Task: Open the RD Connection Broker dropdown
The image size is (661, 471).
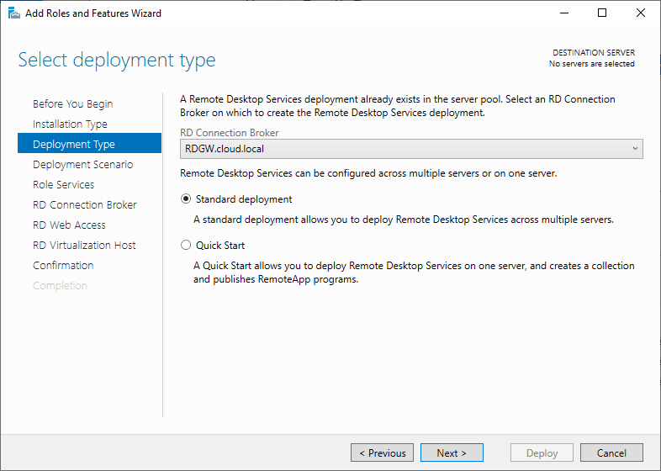Action: (x=411, y=149)
